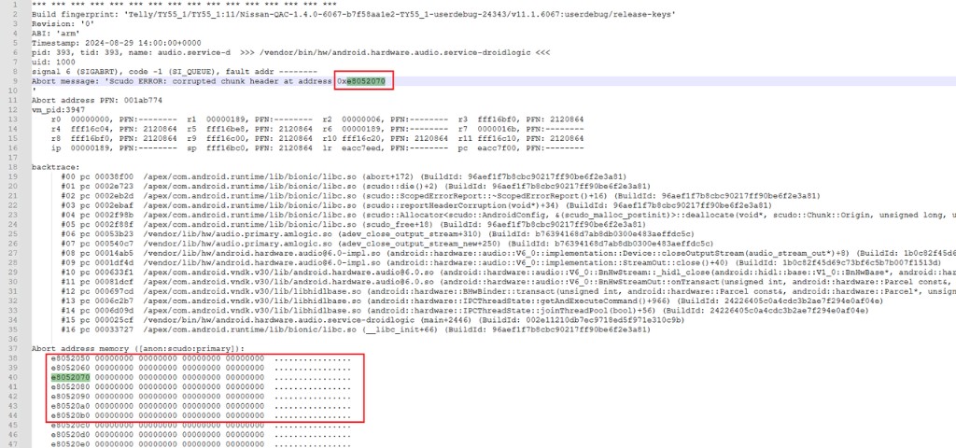Click the pid: 393 process name line

pos(290,52)
